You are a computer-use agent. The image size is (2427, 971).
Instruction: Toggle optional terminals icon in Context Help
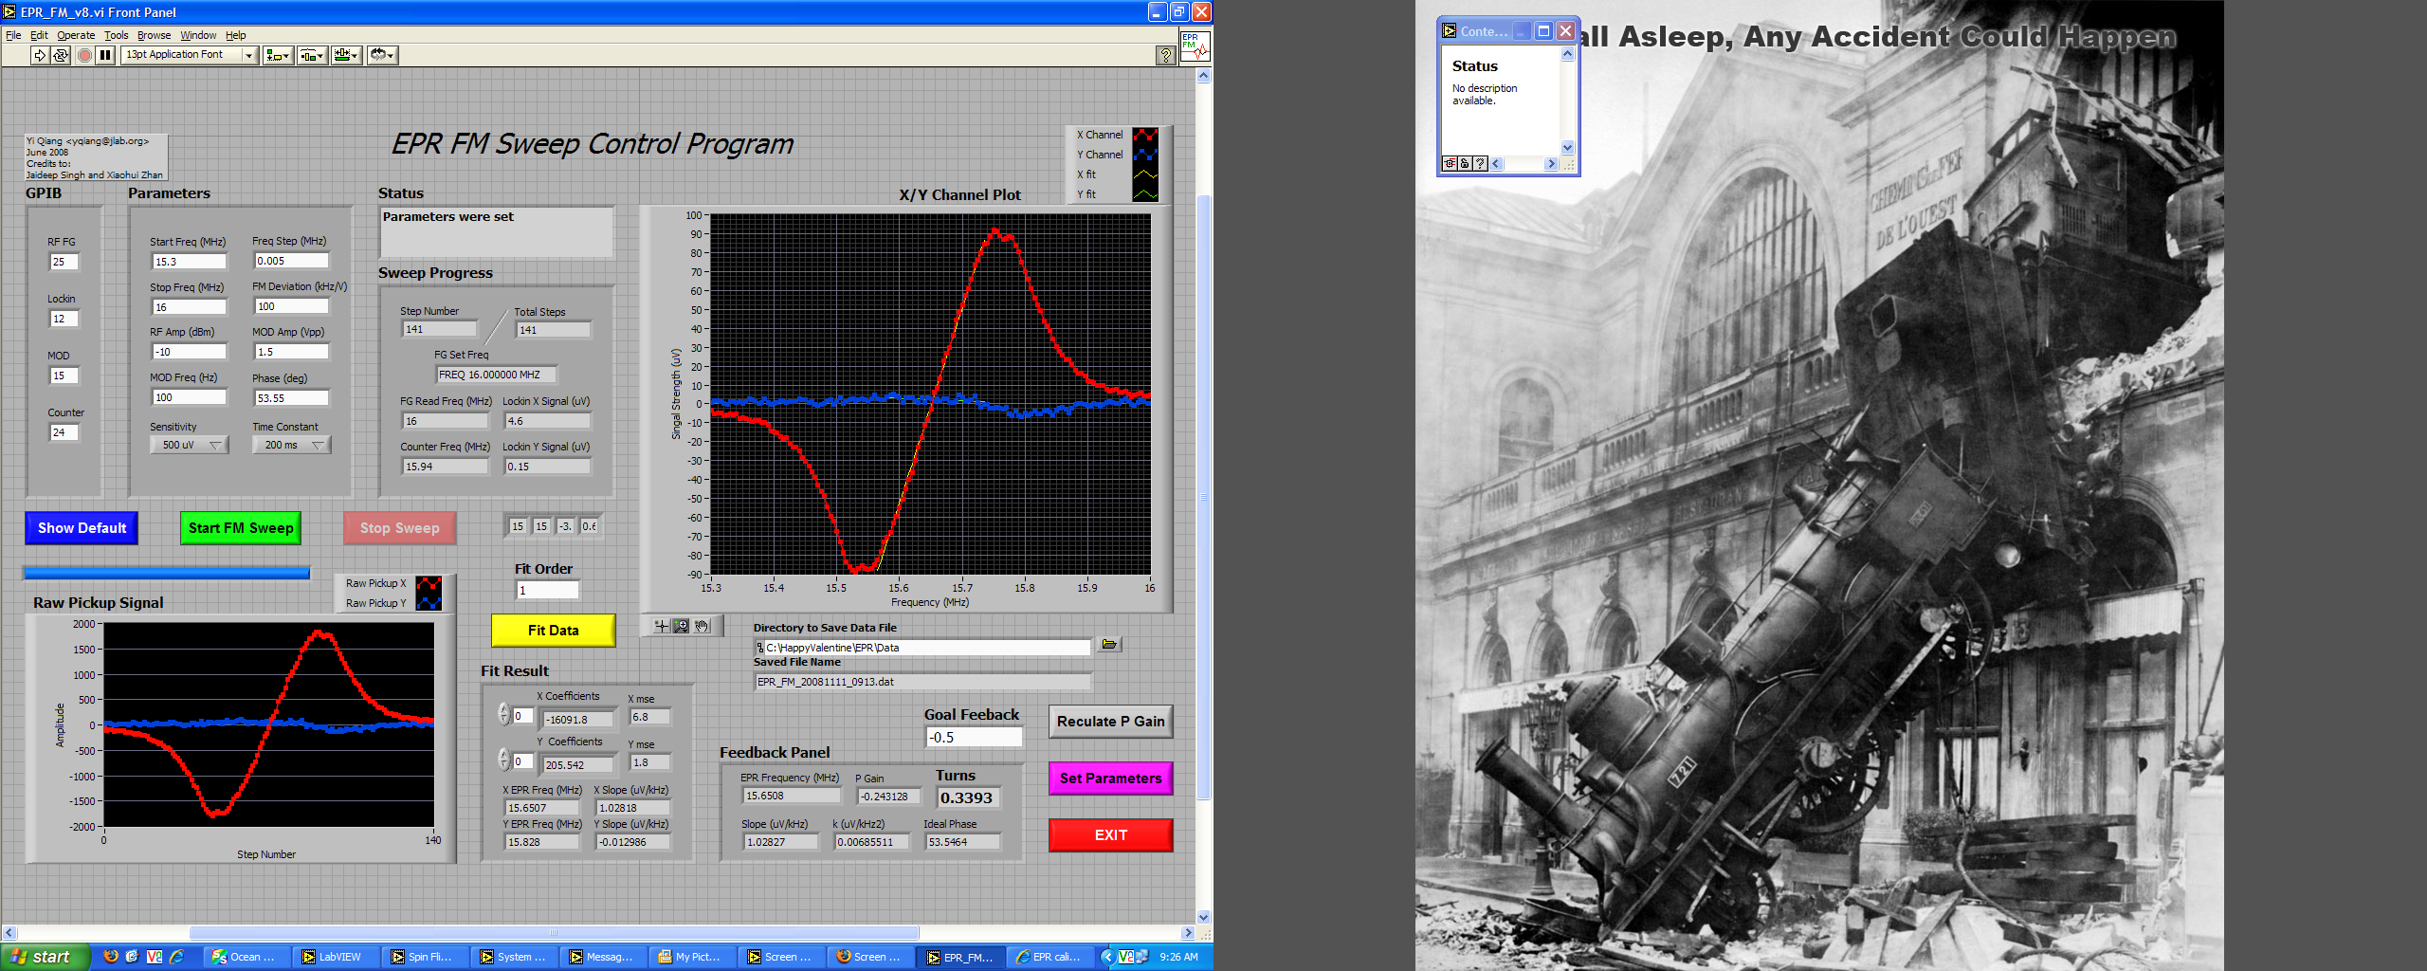click(1450, 163)
